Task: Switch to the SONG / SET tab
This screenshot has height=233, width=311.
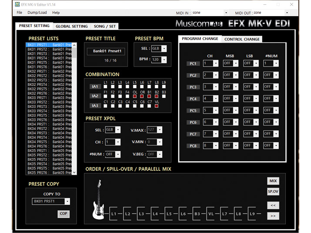Action: point(105,26)
